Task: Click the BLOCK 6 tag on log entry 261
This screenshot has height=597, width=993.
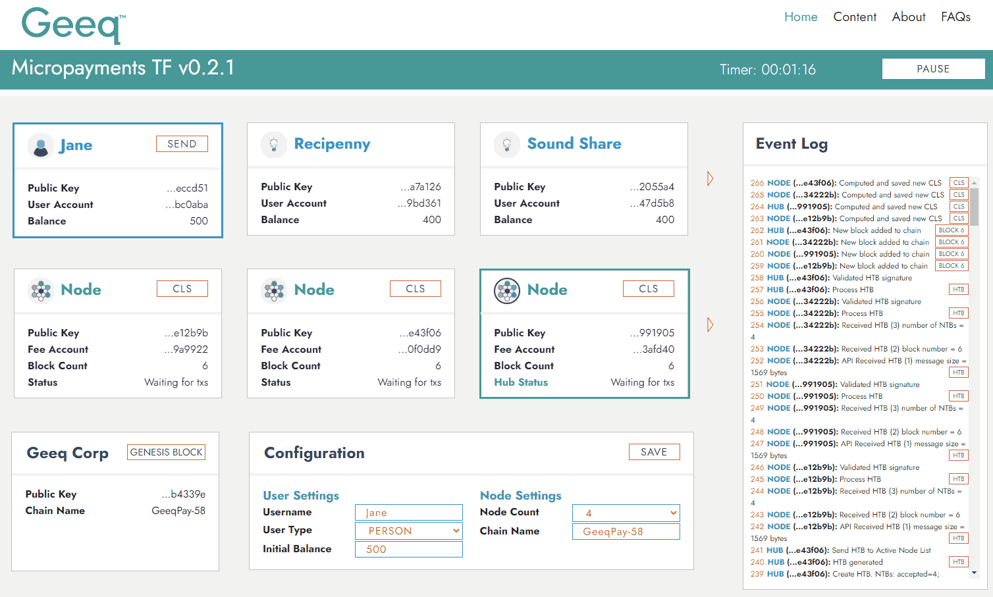Action: click(952, 242)
